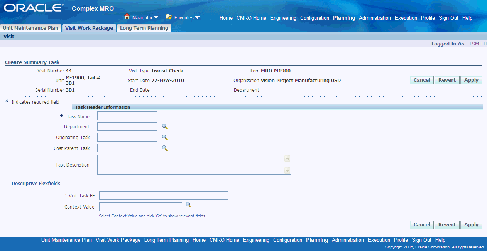Viewport: 487px width, 251px height.
Task: Click the 'Task Header Information' section header
Action: click(103, 107)
